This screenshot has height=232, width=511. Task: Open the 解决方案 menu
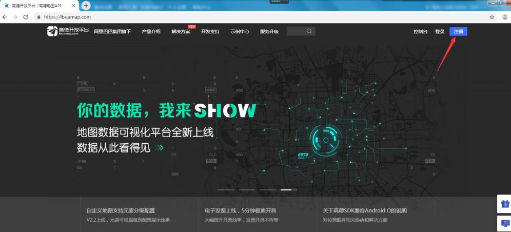click(x=181, y=32)
